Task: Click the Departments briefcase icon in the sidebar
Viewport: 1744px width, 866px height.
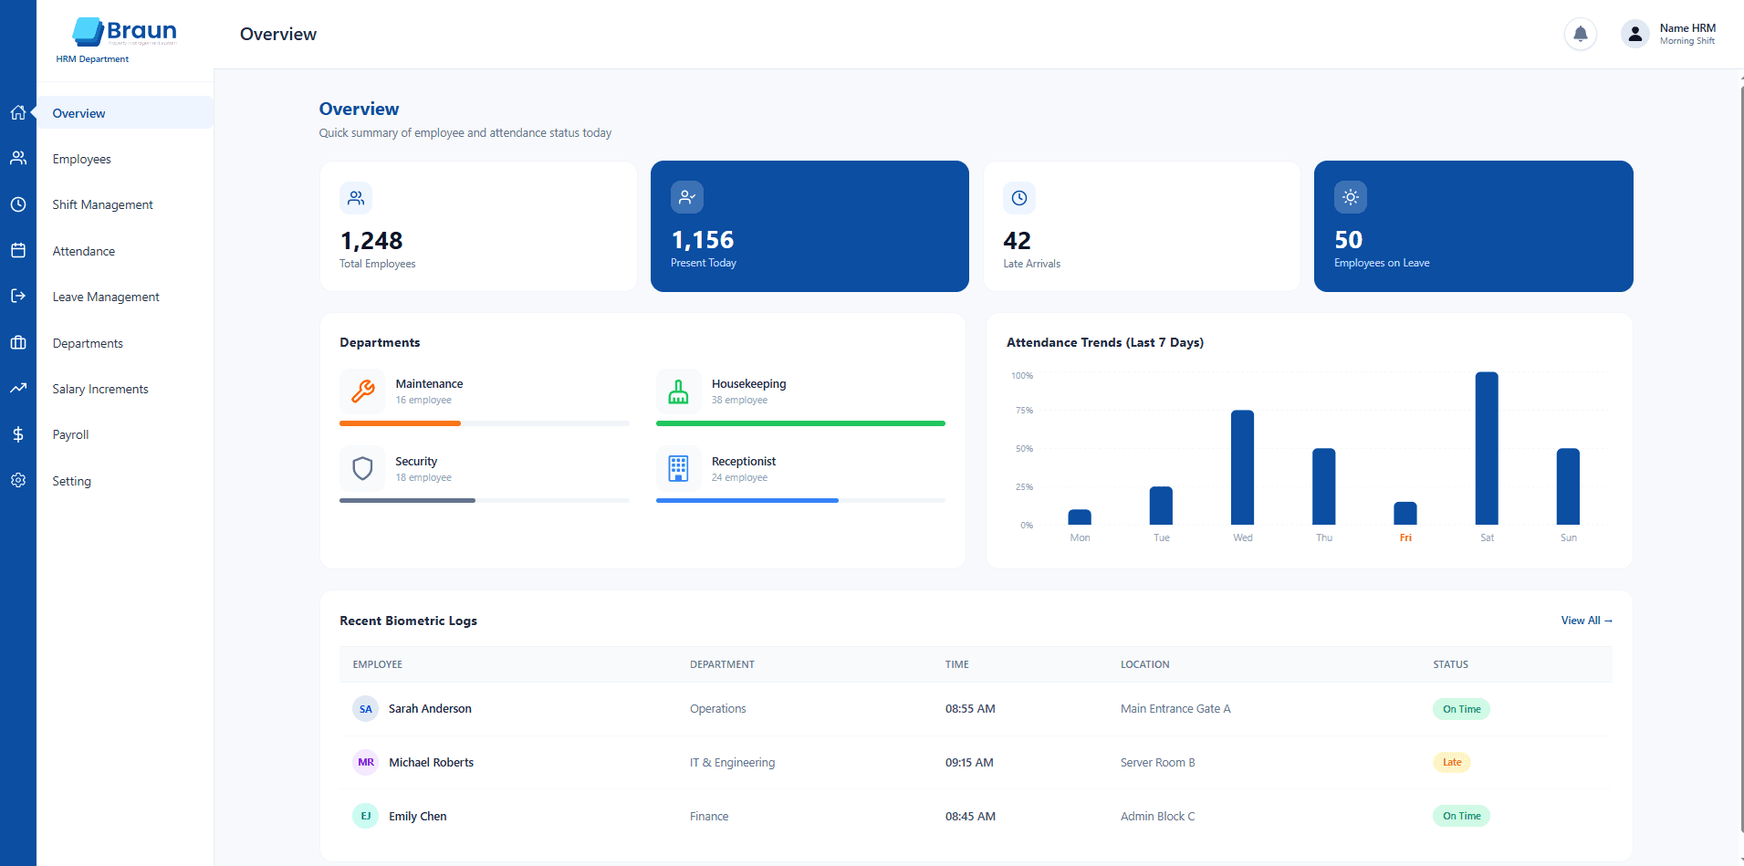Action: pyautogui.click(x=18, y=343)
